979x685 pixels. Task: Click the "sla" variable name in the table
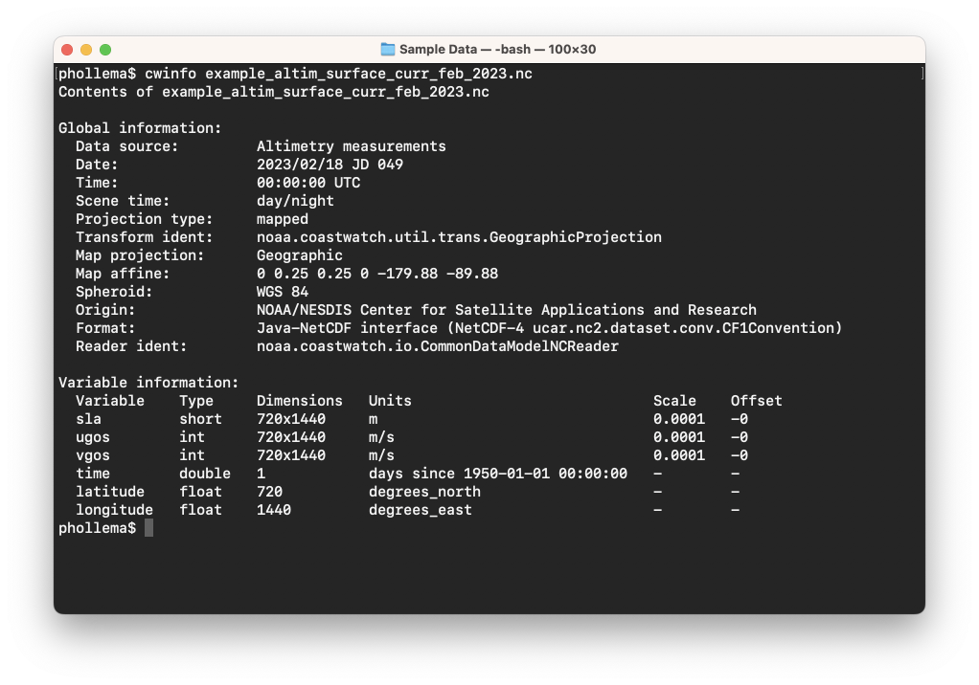pos(88,419)
